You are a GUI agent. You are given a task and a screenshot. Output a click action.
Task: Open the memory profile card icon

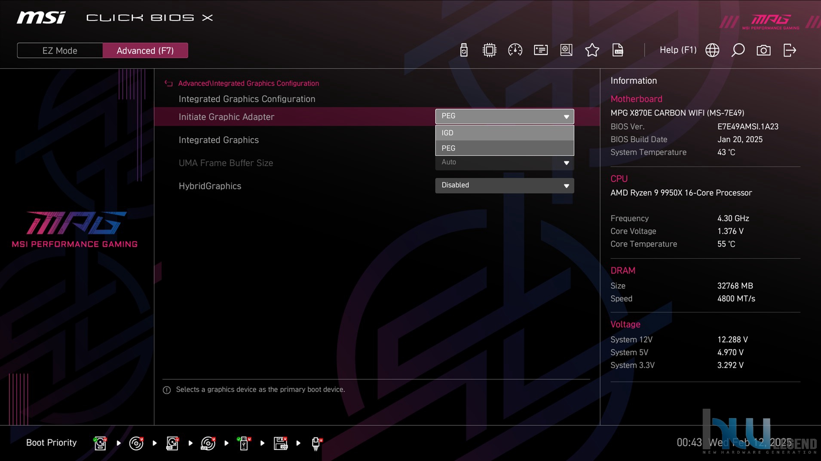point(541,50)
